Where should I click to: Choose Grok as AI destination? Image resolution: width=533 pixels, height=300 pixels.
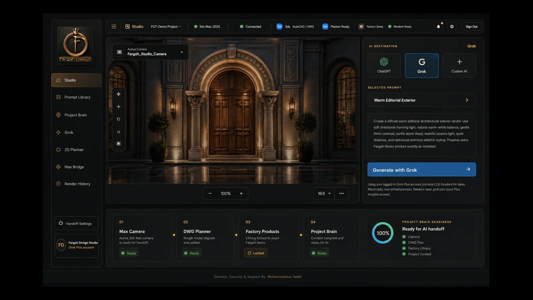pos(422,66)
